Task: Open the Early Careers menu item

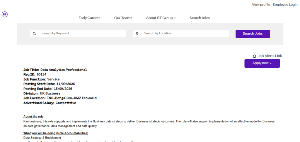Action: click(x=89, y=18)
